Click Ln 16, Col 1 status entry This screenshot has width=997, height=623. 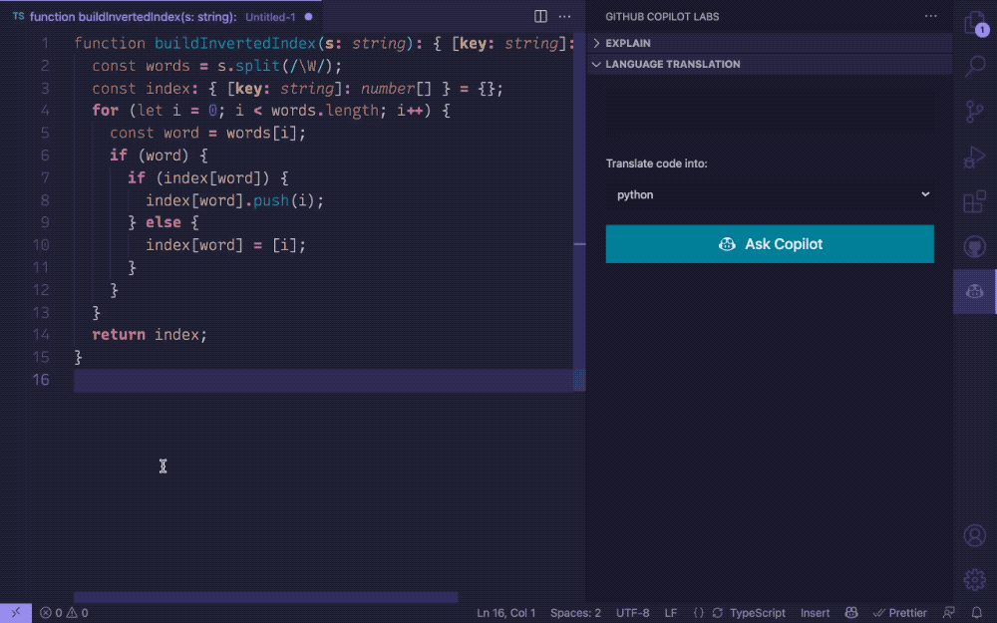click(x=506, y=613)
